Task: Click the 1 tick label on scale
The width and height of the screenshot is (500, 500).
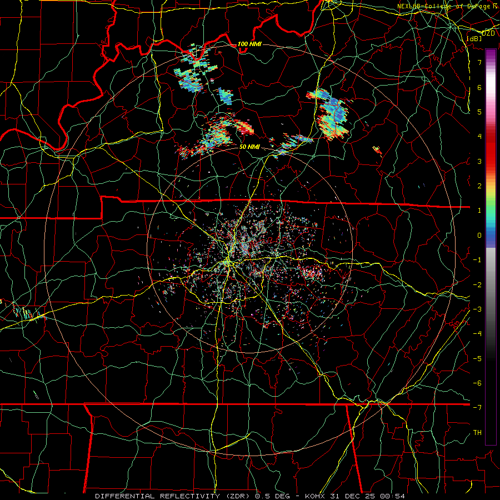Action: 479,211
